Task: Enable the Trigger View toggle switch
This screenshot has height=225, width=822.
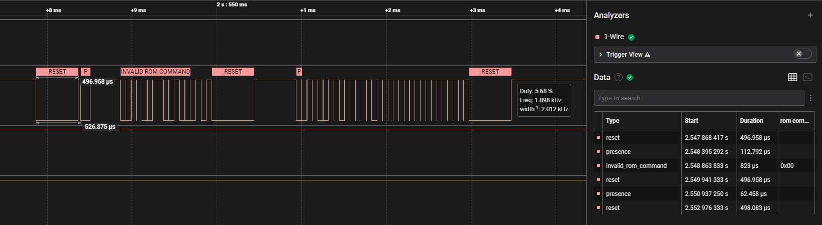Action: click(802, 54)
